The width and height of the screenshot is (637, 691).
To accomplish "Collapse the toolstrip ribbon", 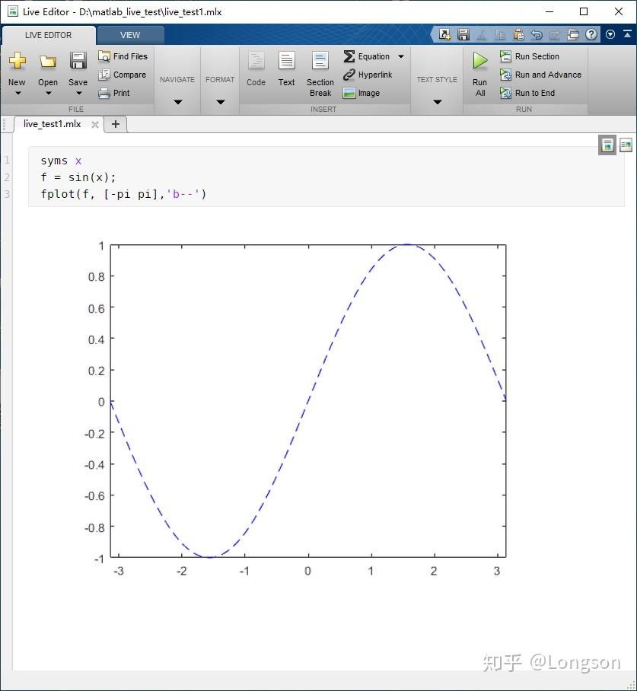I will click(x=626, y=34).
